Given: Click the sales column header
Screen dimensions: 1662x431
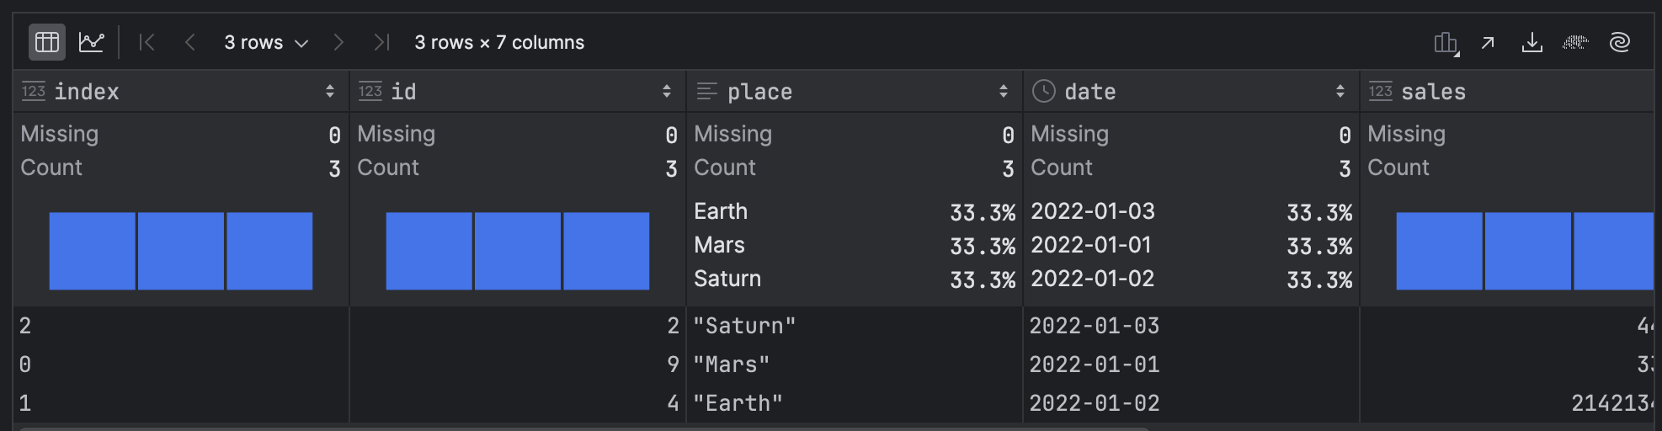Looking at the screenshot, I should point(1433,91).
